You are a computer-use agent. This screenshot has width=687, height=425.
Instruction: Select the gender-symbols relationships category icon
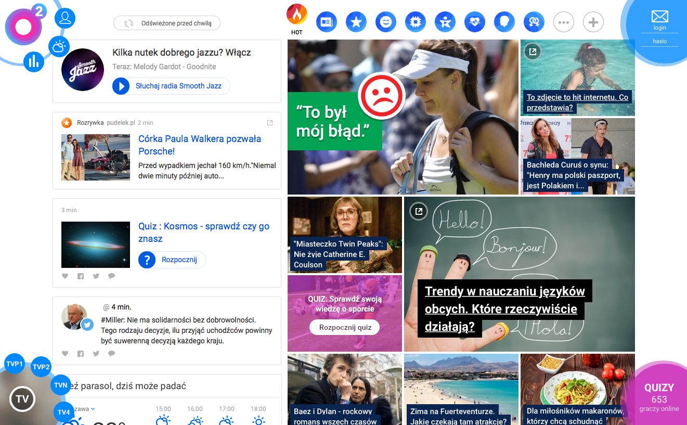[x=534, y=22]
